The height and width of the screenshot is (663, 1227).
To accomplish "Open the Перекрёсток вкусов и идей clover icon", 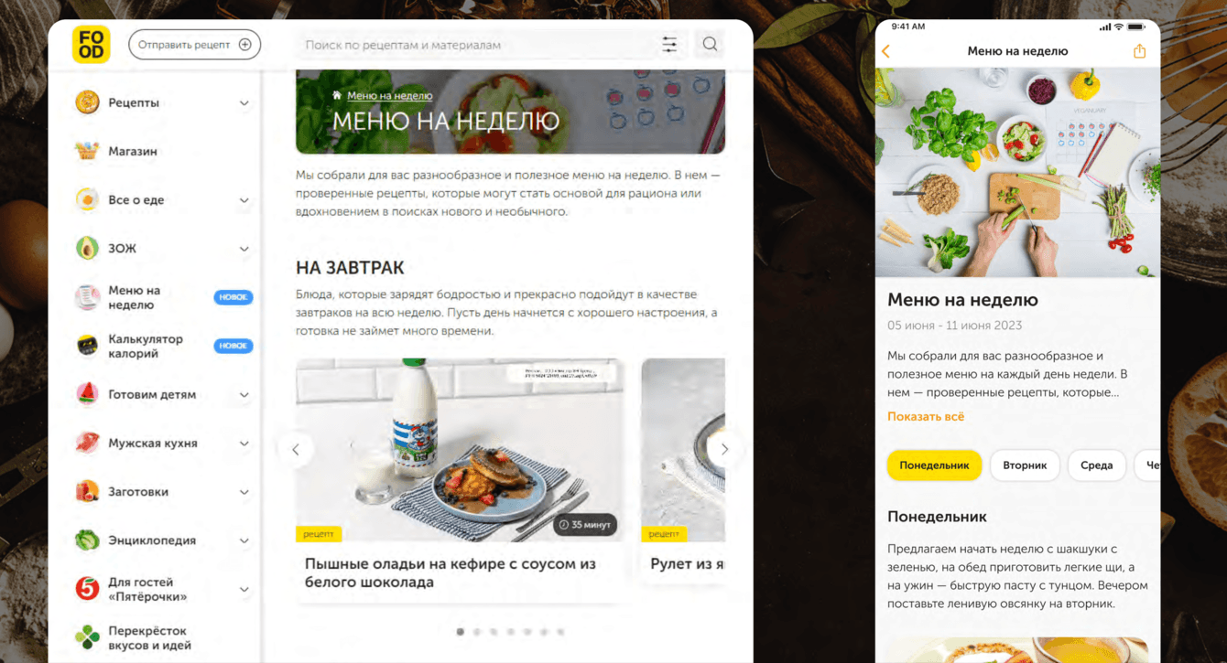I will (x=87, y=637).
